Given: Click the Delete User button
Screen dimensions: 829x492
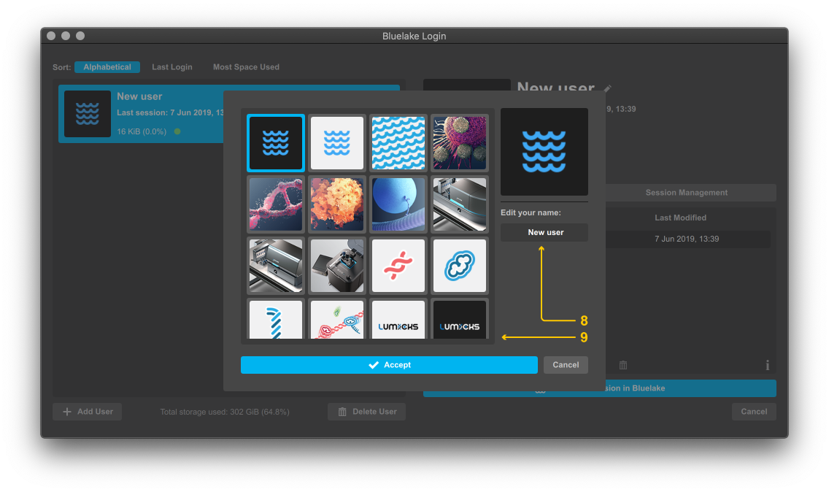Looking at the screenshot, I should 366,412.
